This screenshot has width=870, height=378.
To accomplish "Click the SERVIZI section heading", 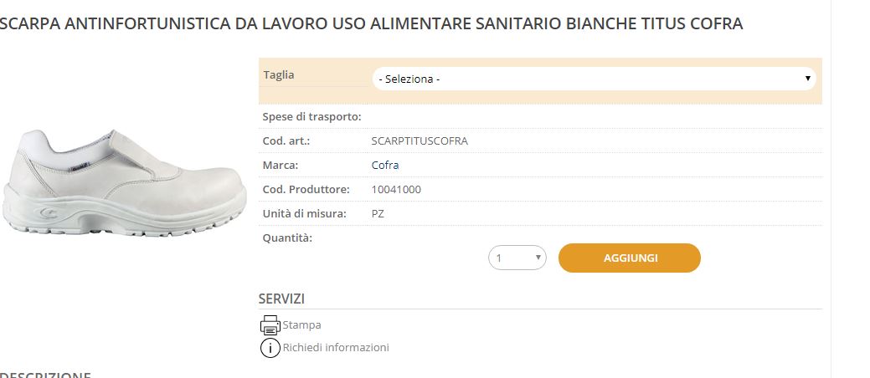I will (281, 299).
